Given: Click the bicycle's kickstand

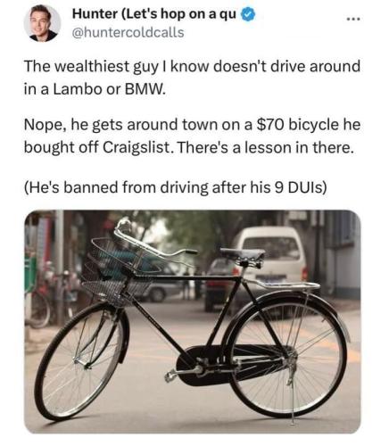Looking at the screenshot, I should 292,392.
